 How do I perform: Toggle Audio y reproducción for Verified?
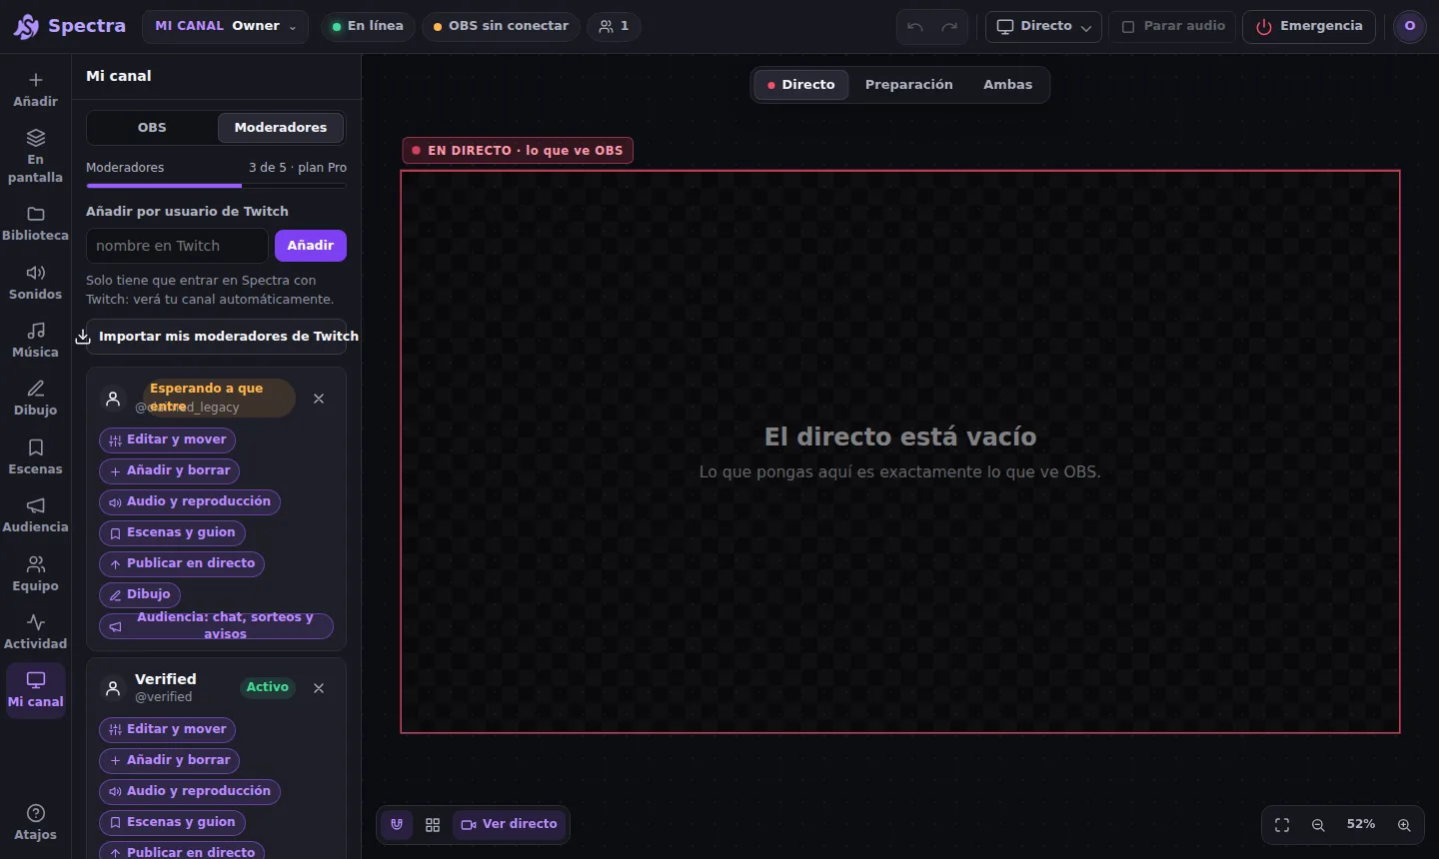coord(189,791)
